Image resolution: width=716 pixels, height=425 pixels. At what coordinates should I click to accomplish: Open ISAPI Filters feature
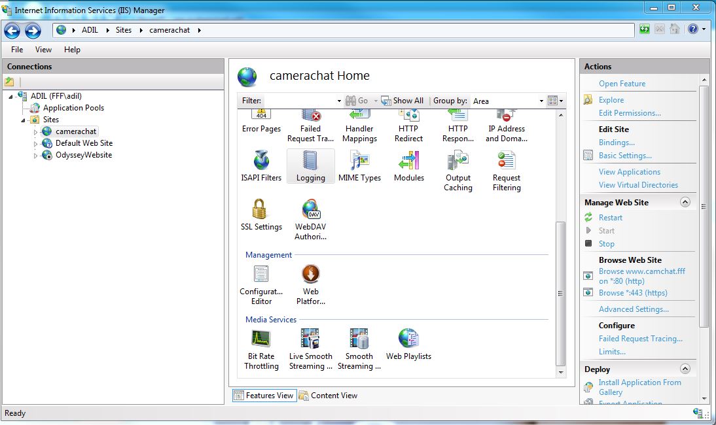point(261,167)
